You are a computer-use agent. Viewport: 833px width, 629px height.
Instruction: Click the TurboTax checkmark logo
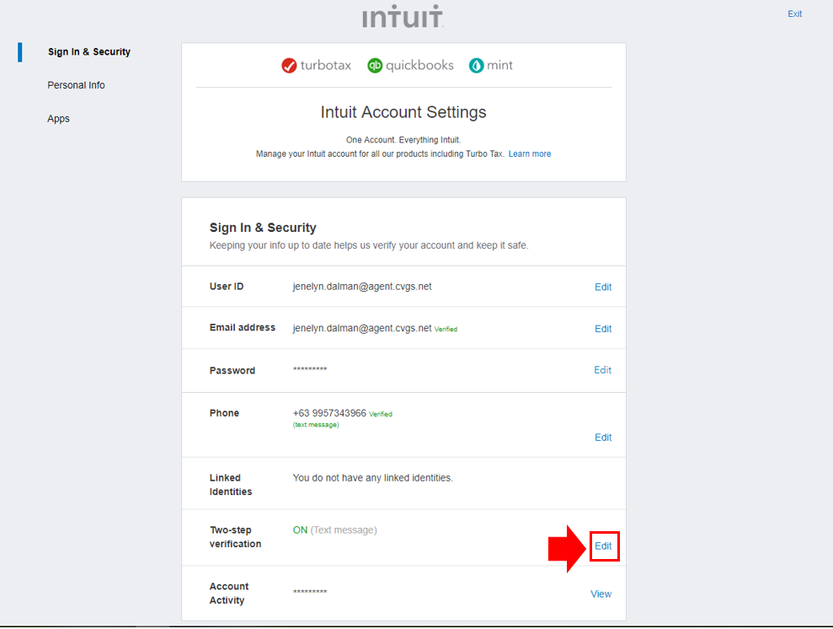(x=289, y=66)
